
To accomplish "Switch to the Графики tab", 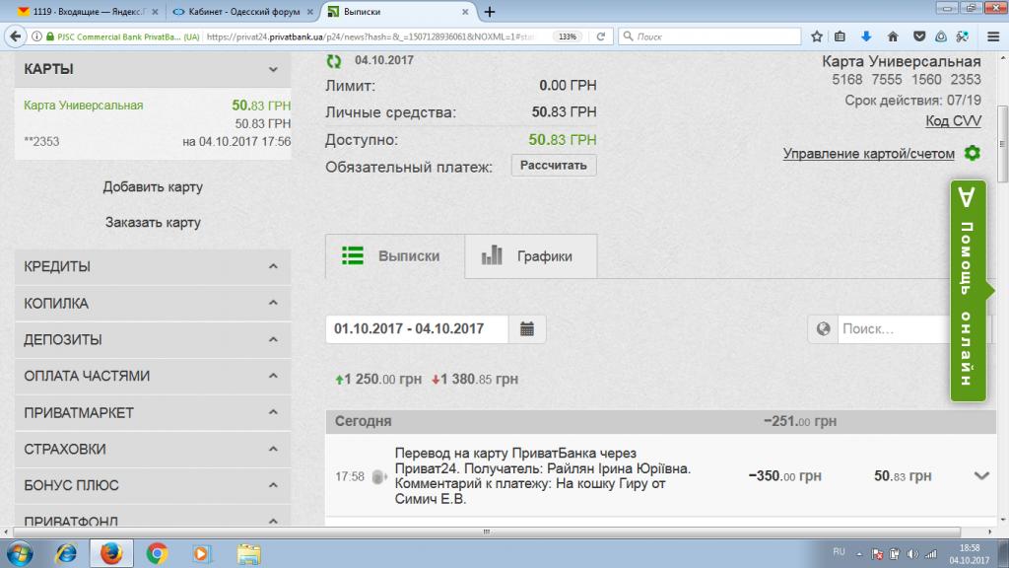I will 531,256.
